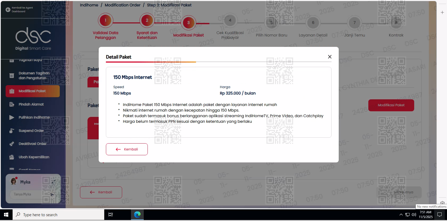Click the taskbar search box
This screenshot has width=447, height=221.
(x=58, y=215)
